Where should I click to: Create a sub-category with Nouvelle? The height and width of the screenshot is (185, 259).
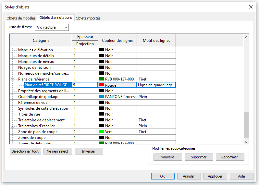coord(167,157)
